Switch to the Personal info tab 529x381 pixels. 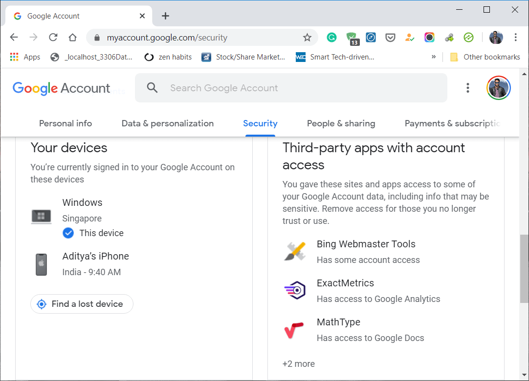(x=65, y=123)
